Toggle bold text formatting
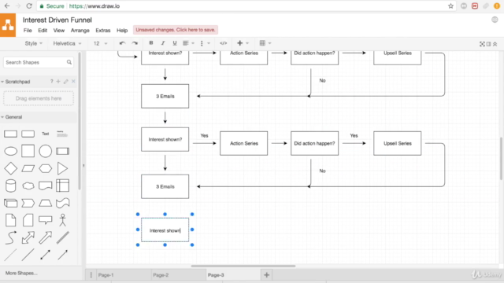Viewport: 504px width, 283px height. tap(151, 43)
